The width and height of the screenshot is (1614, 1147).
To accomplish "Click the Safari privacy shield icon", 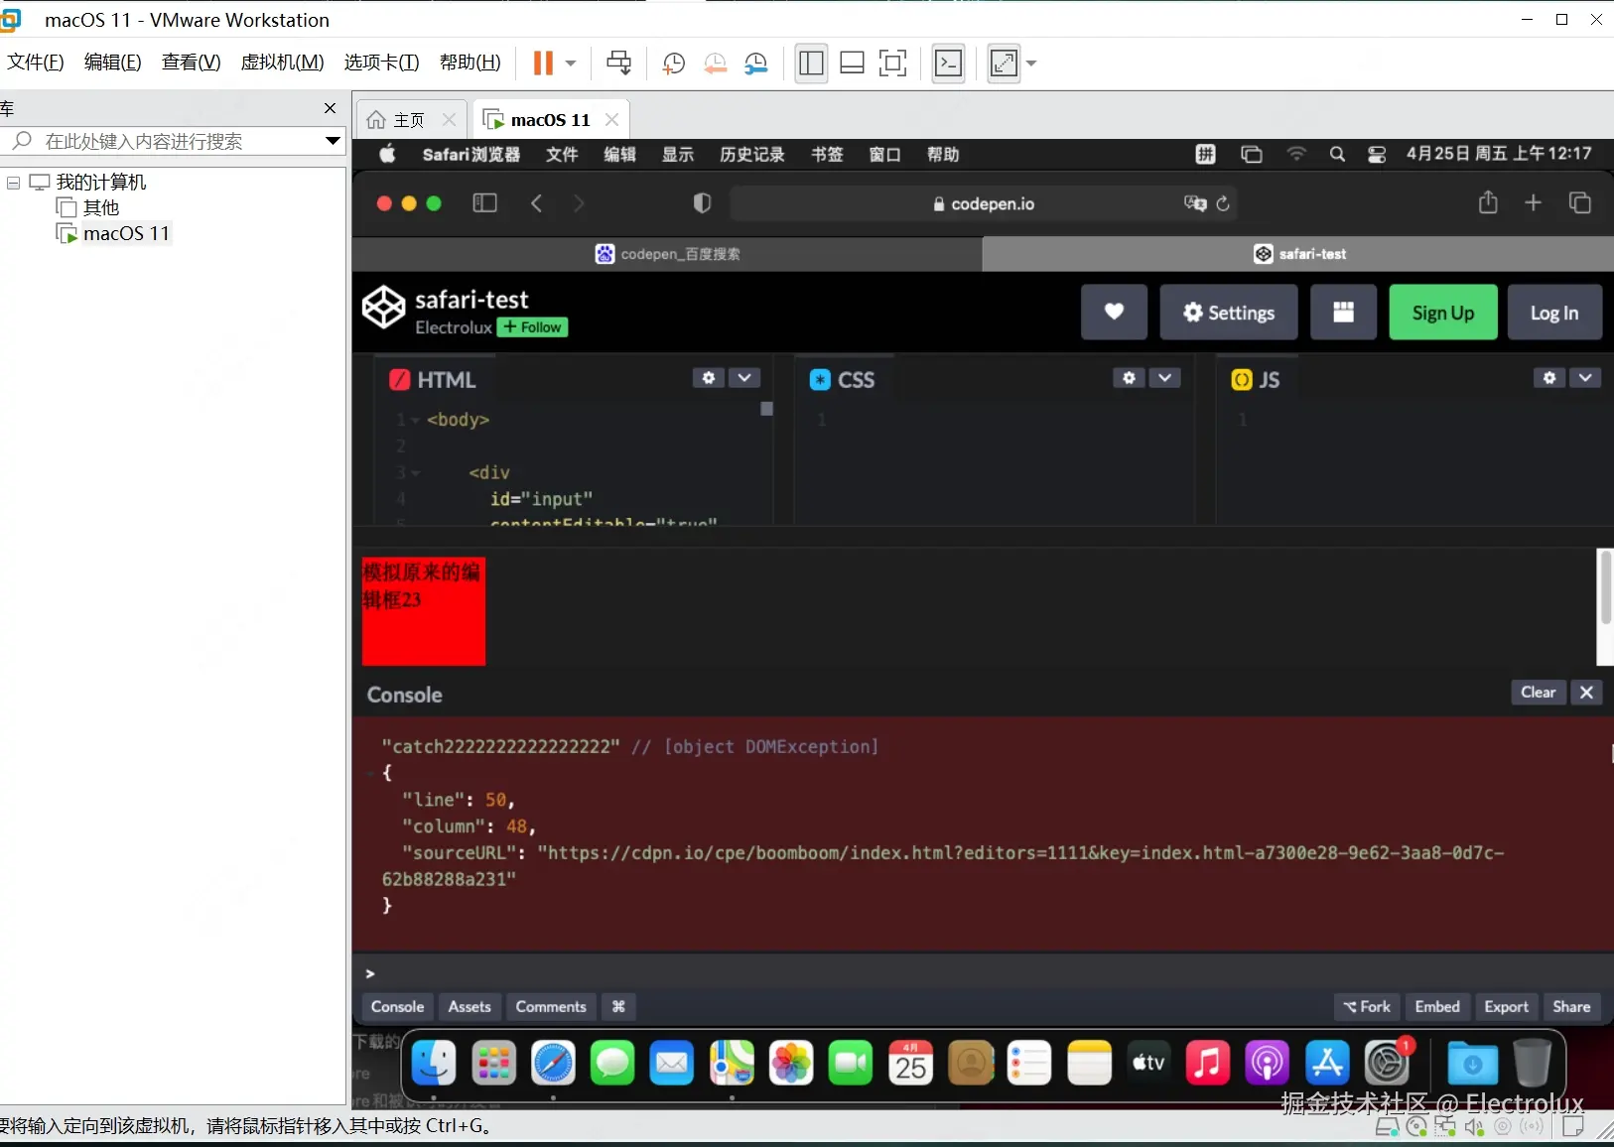I will [x=702, y=203].
